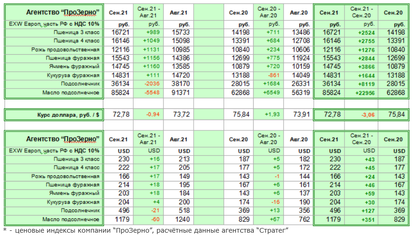
Task: Select cell value +6549
Action: point(272,93)
